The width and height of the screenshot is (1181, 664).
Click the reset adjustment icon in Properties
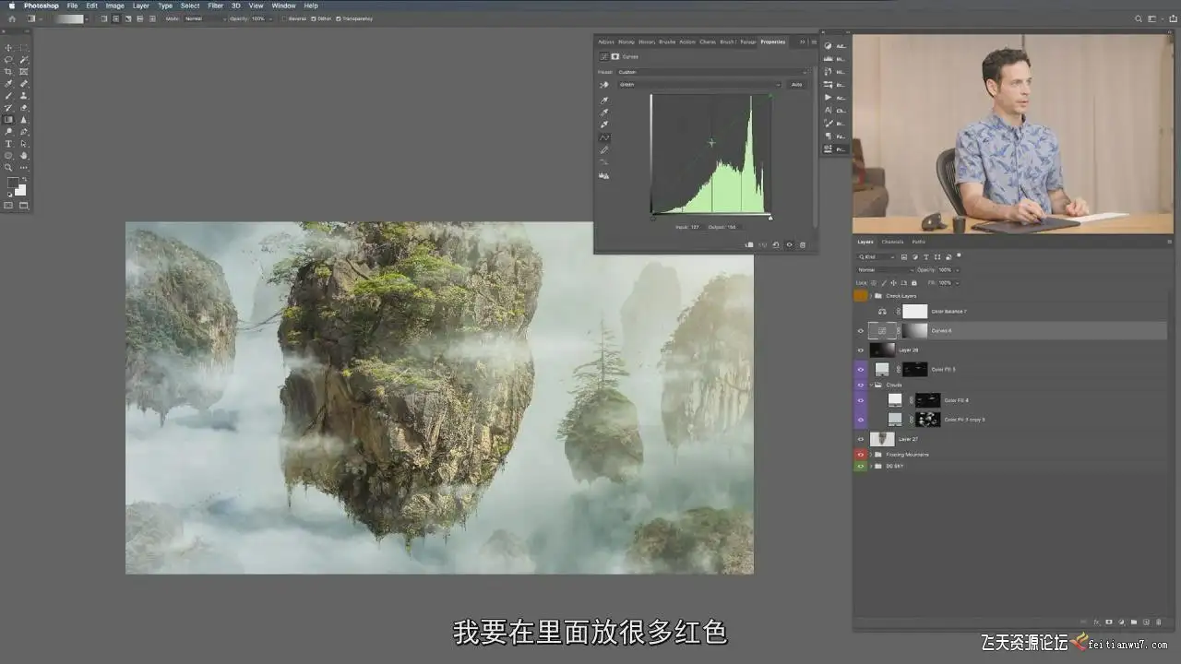(776, 245)
